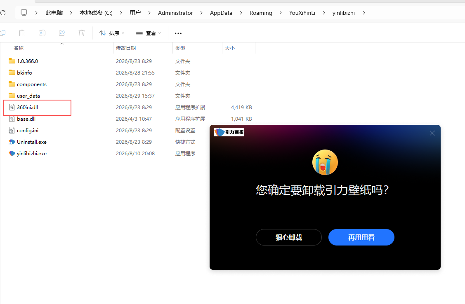Open the 查看 view dropdown
The image size is (465, 304).
point(148,33)
